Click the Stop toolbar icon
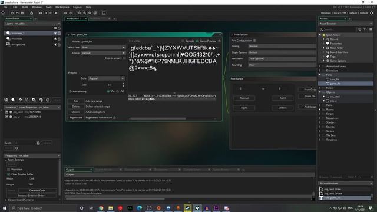 (51, 13)
